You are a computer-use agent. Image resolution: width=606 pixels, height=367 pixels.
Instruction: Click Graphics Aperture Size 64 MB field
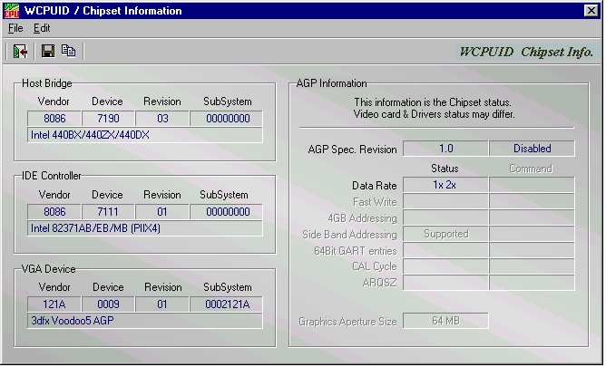[x=445, y=321]
